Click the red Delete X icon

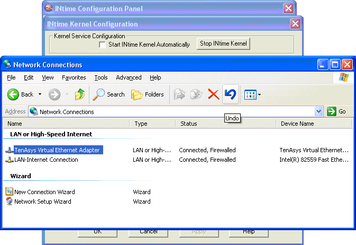213,94
